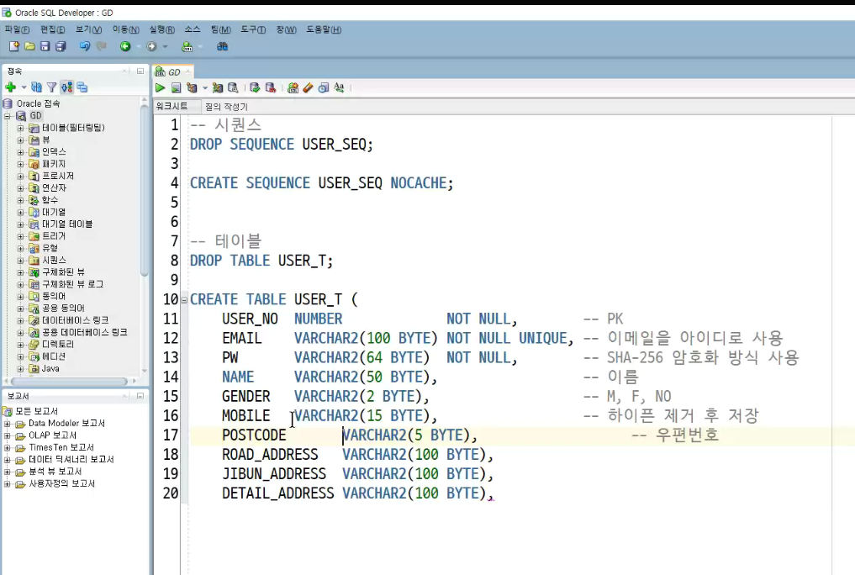Rollback changes with the rollback icon
Viewport: 855px width, 575px height.
click(x=271, y=87)
